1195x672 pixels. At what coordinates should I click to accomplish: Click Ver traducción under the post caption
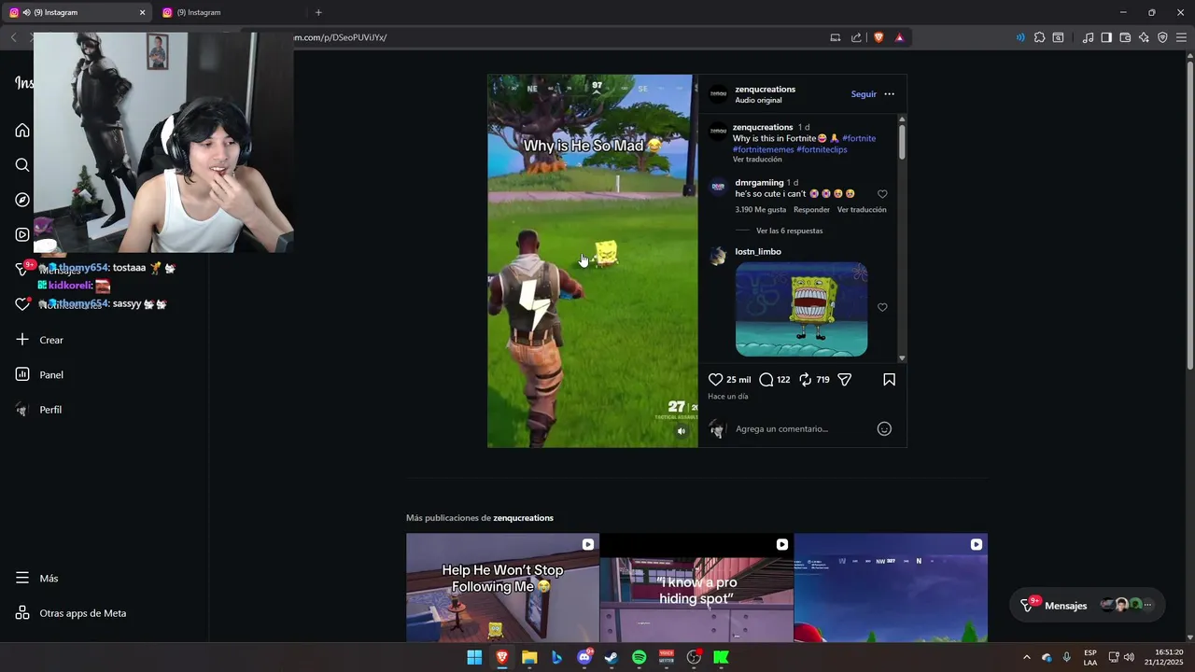click(x=757, y=160)
